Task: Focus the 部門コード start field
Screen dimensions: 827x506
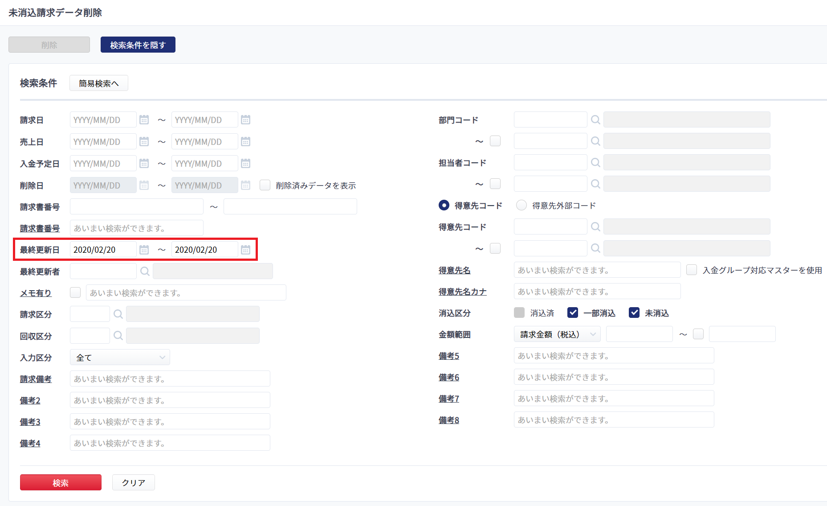Action: pos(550,119)
